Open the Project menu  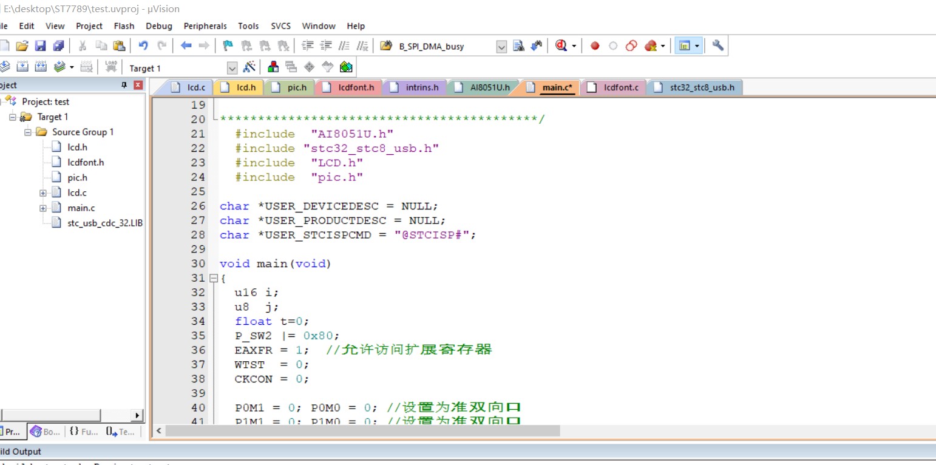tap(89, 26)
